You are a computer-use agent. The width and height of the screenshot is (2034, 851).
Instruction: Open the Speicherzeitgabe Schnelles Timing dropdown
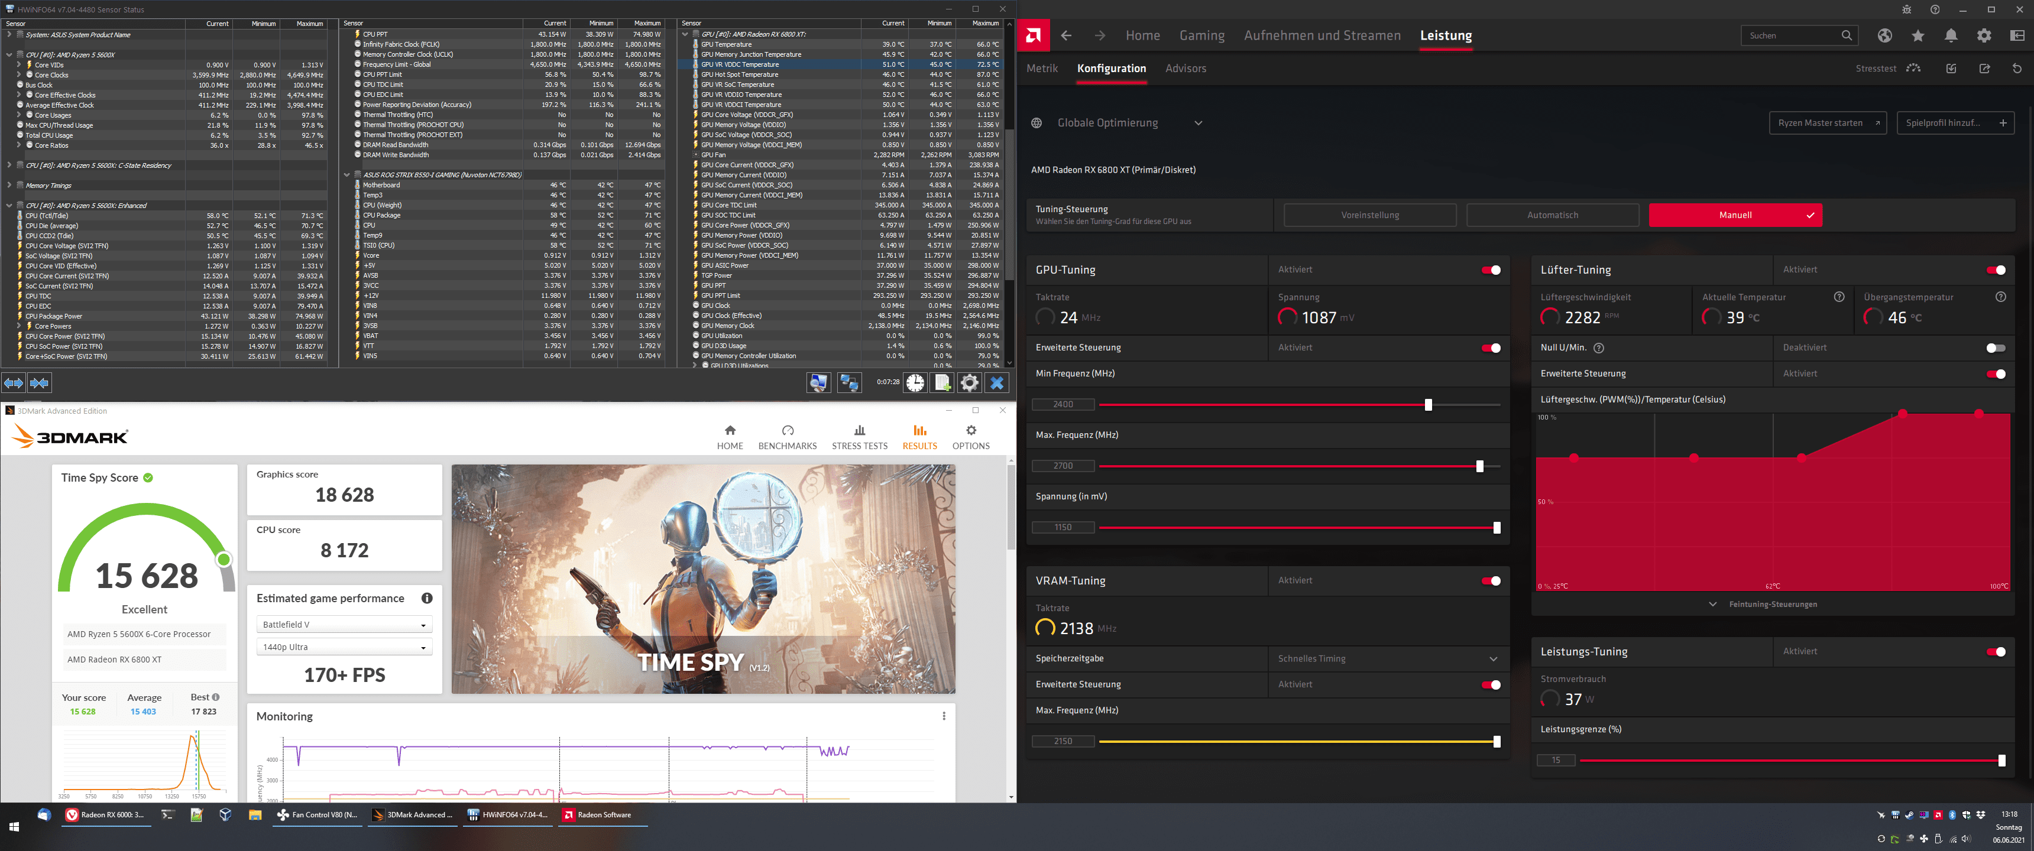click(1388, 659)
